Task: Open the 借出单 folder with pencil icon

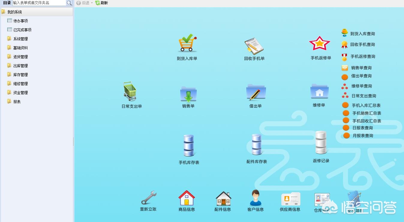Action: pyautogui.click(x=256, y=92)
